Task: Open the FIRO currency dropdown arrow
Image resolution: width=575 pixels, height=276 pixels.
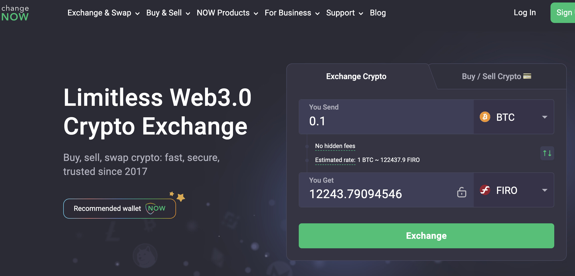Action: tap(544, 190)
